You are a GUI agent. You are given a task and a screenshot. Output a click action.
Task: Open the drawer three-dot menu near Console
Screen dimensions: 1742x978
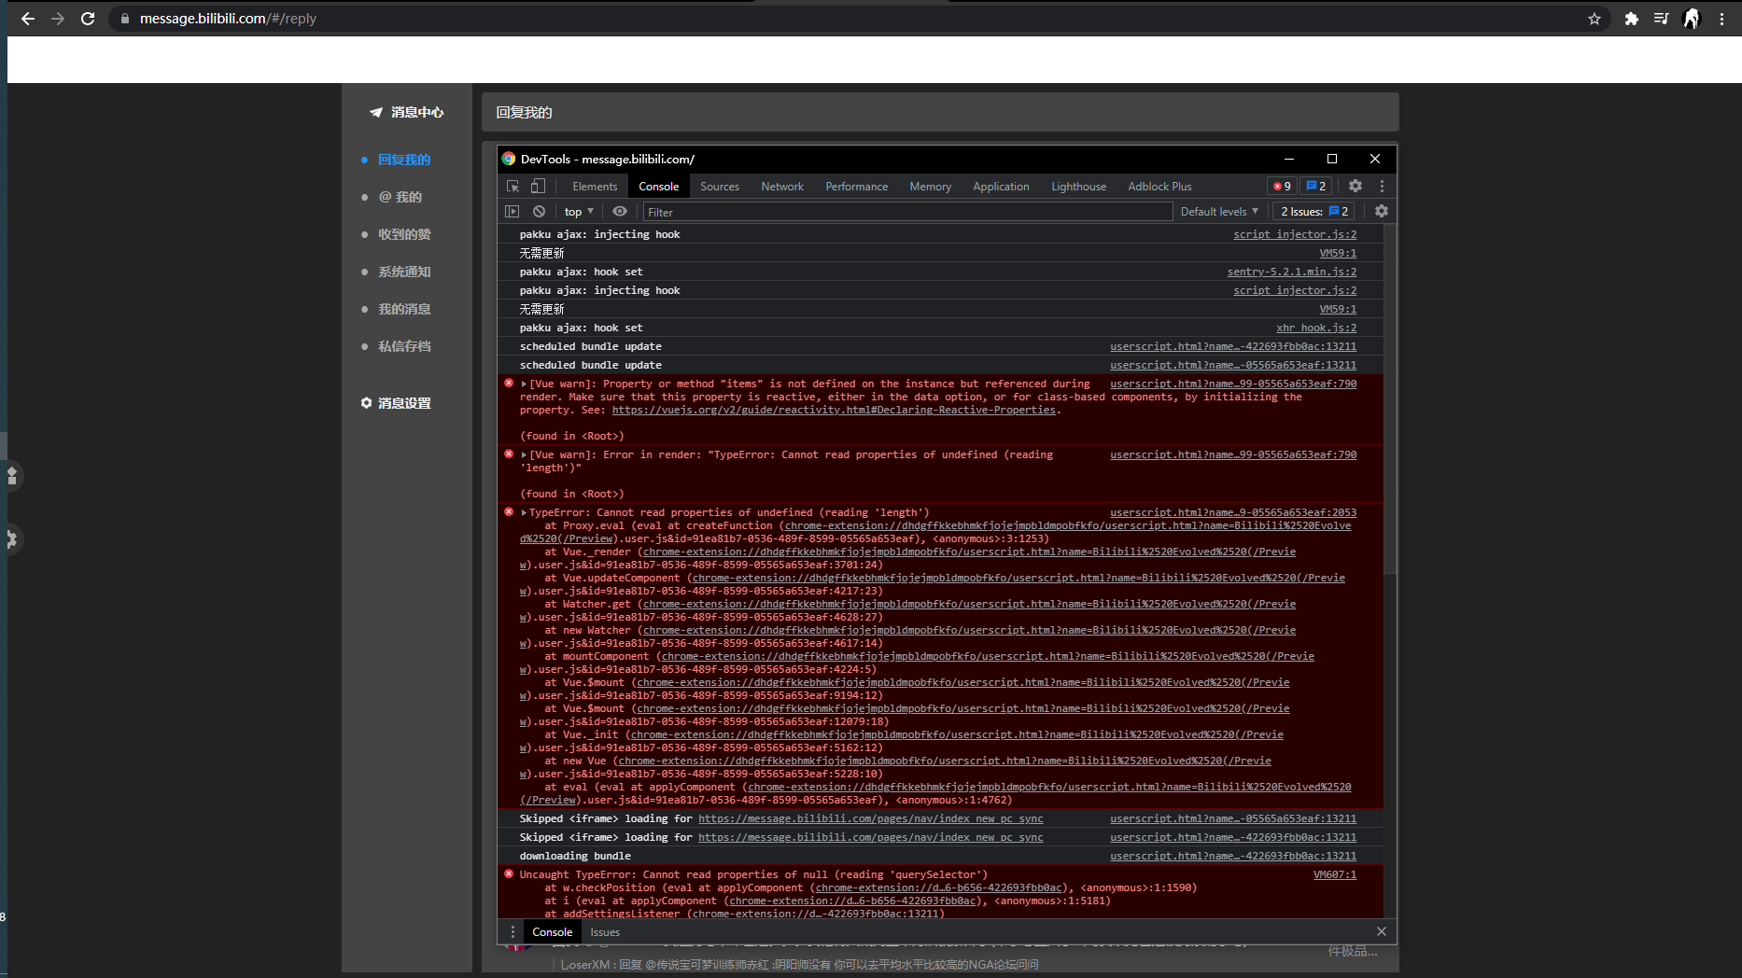tap(513, 932)
